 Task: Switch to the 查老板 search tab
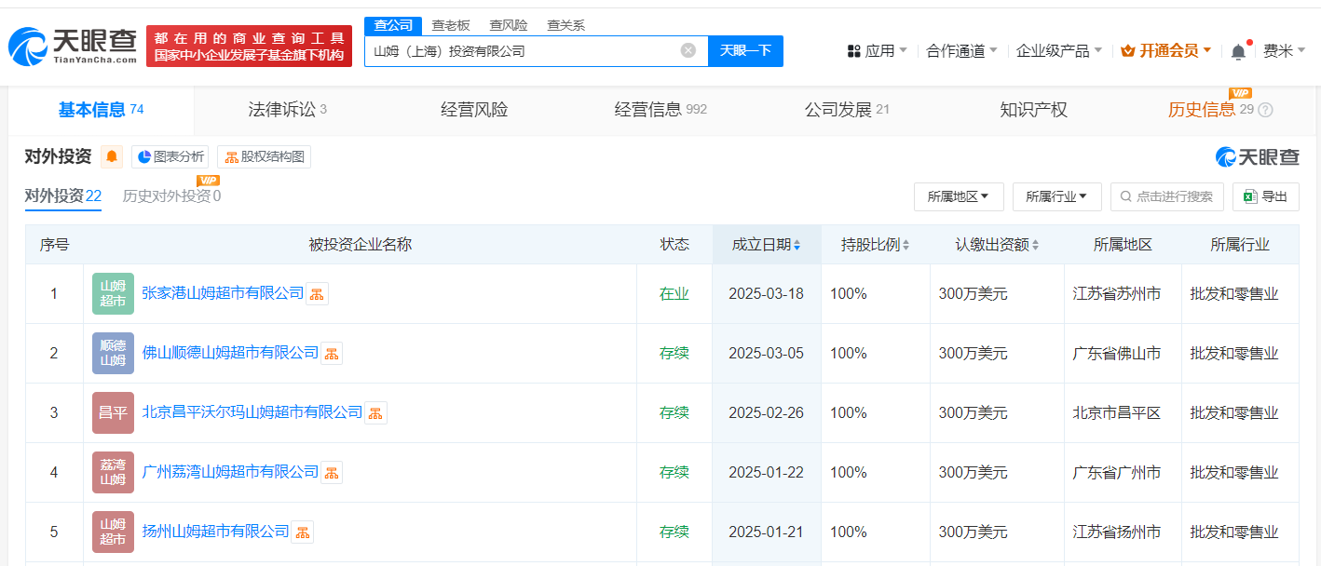point(451,25)
